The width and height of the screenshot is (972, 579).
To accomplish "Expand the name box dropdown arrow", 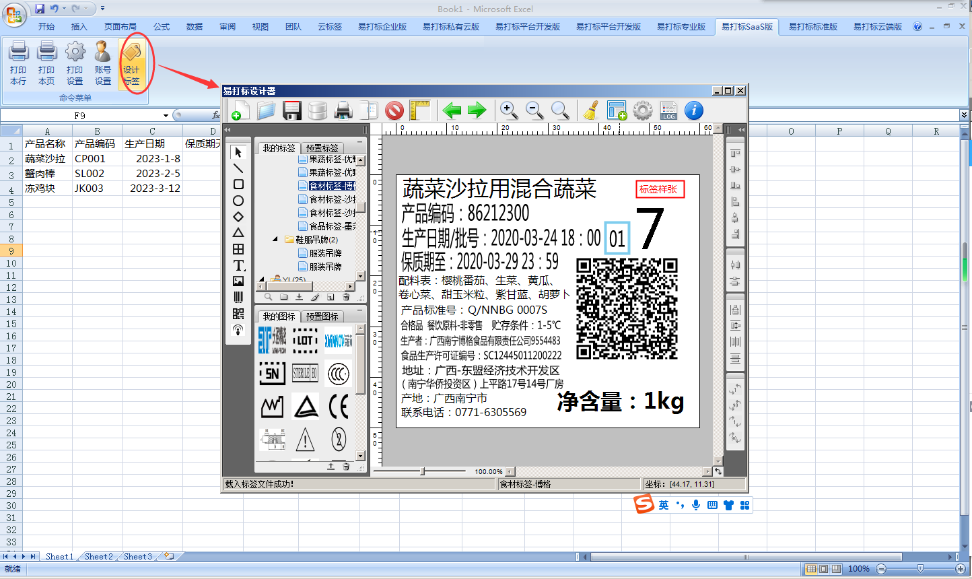I will [x=166, y=116].
